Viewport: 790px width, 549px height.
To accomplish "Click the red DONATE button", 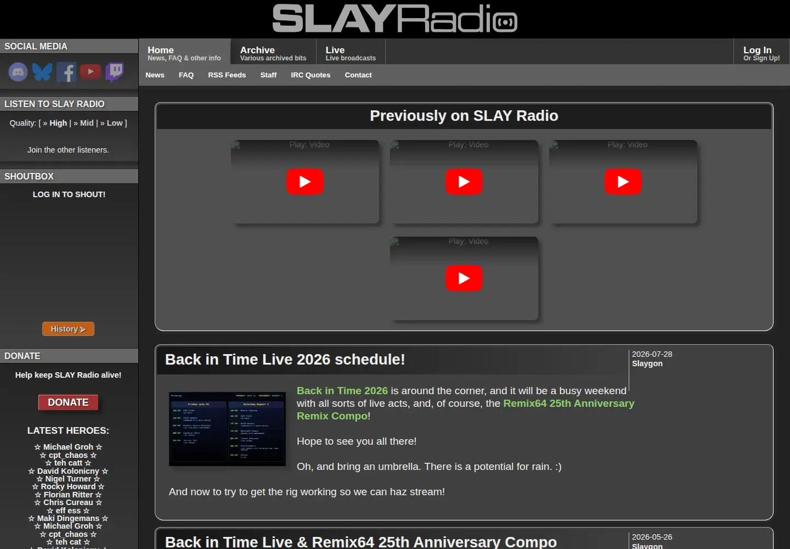I will pos(68,402).
